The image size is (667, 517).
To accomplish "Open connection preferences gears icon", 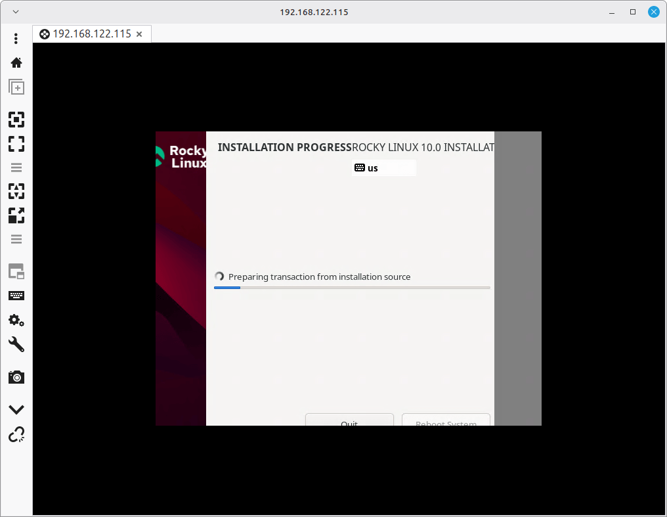I will 16,320.
